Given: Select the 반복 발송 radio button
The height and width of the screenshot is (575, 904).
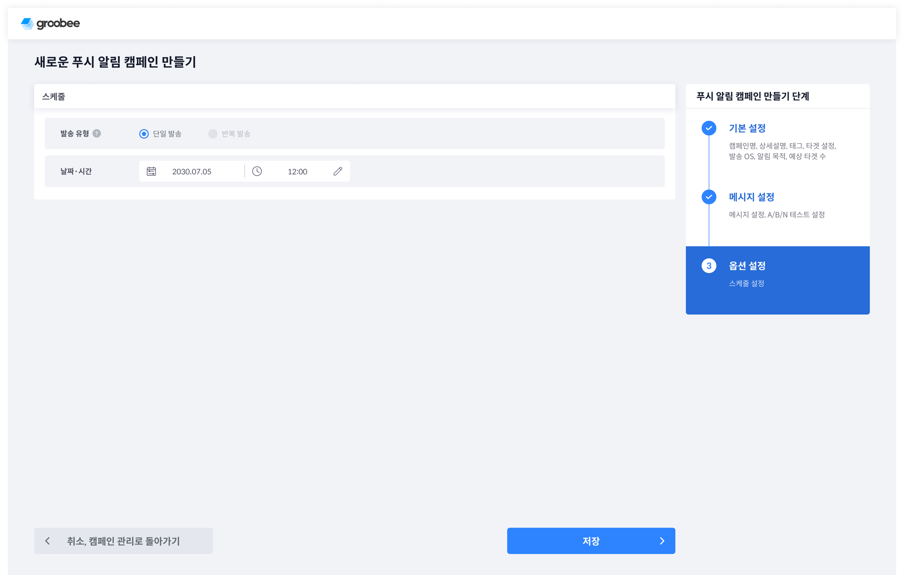Looking at the screenshot, I should click(213, 134).
